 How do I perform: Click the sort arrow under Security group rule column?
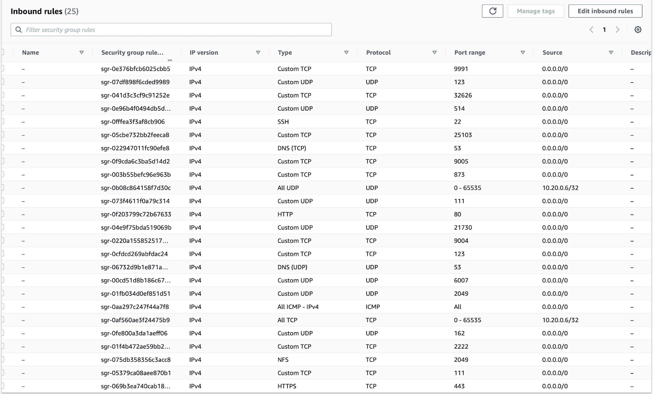tap(171, 60)
